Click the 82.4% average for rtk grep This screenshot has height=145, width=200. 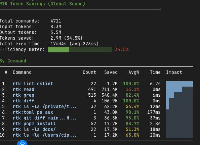132,95
